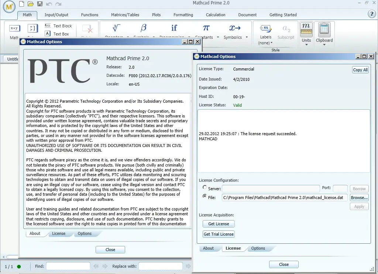
Task: Open the Plots ribbon tab
Action: [x=156, y=15]
